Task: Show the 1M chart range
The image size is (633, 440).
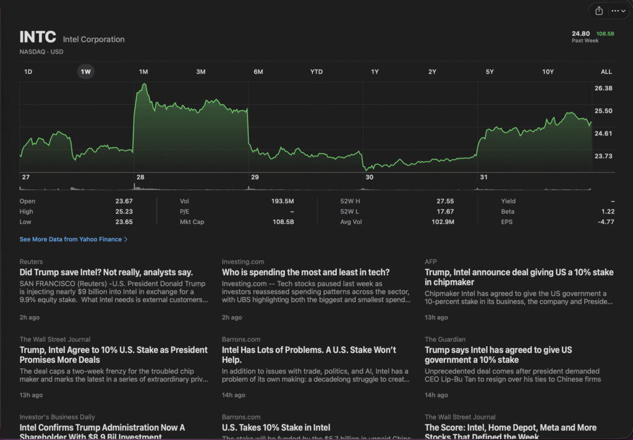Action: pyautogui.click(x=143, y=72)
